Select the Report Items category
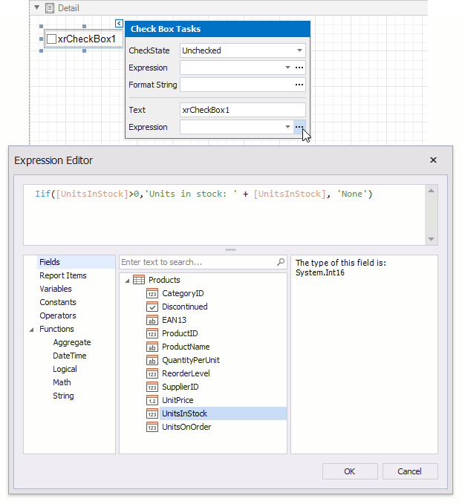Image resolution: width=462 pixels, height=504 pixels. 63,275
